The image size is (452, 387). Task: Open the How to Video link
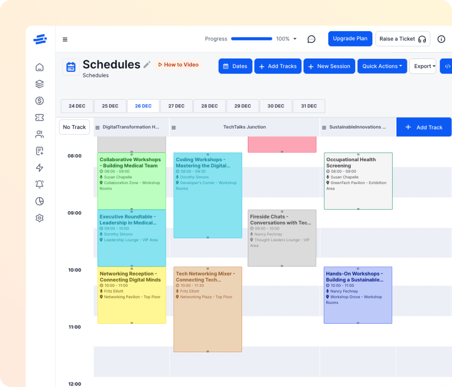[x=179, y=65]
